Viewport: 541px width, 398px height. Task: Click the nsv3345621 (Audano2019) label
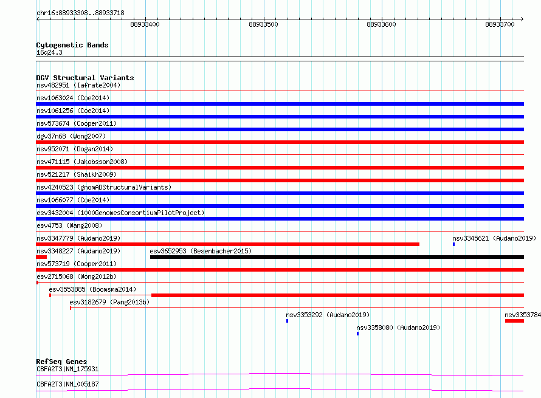tap(494, 238)
